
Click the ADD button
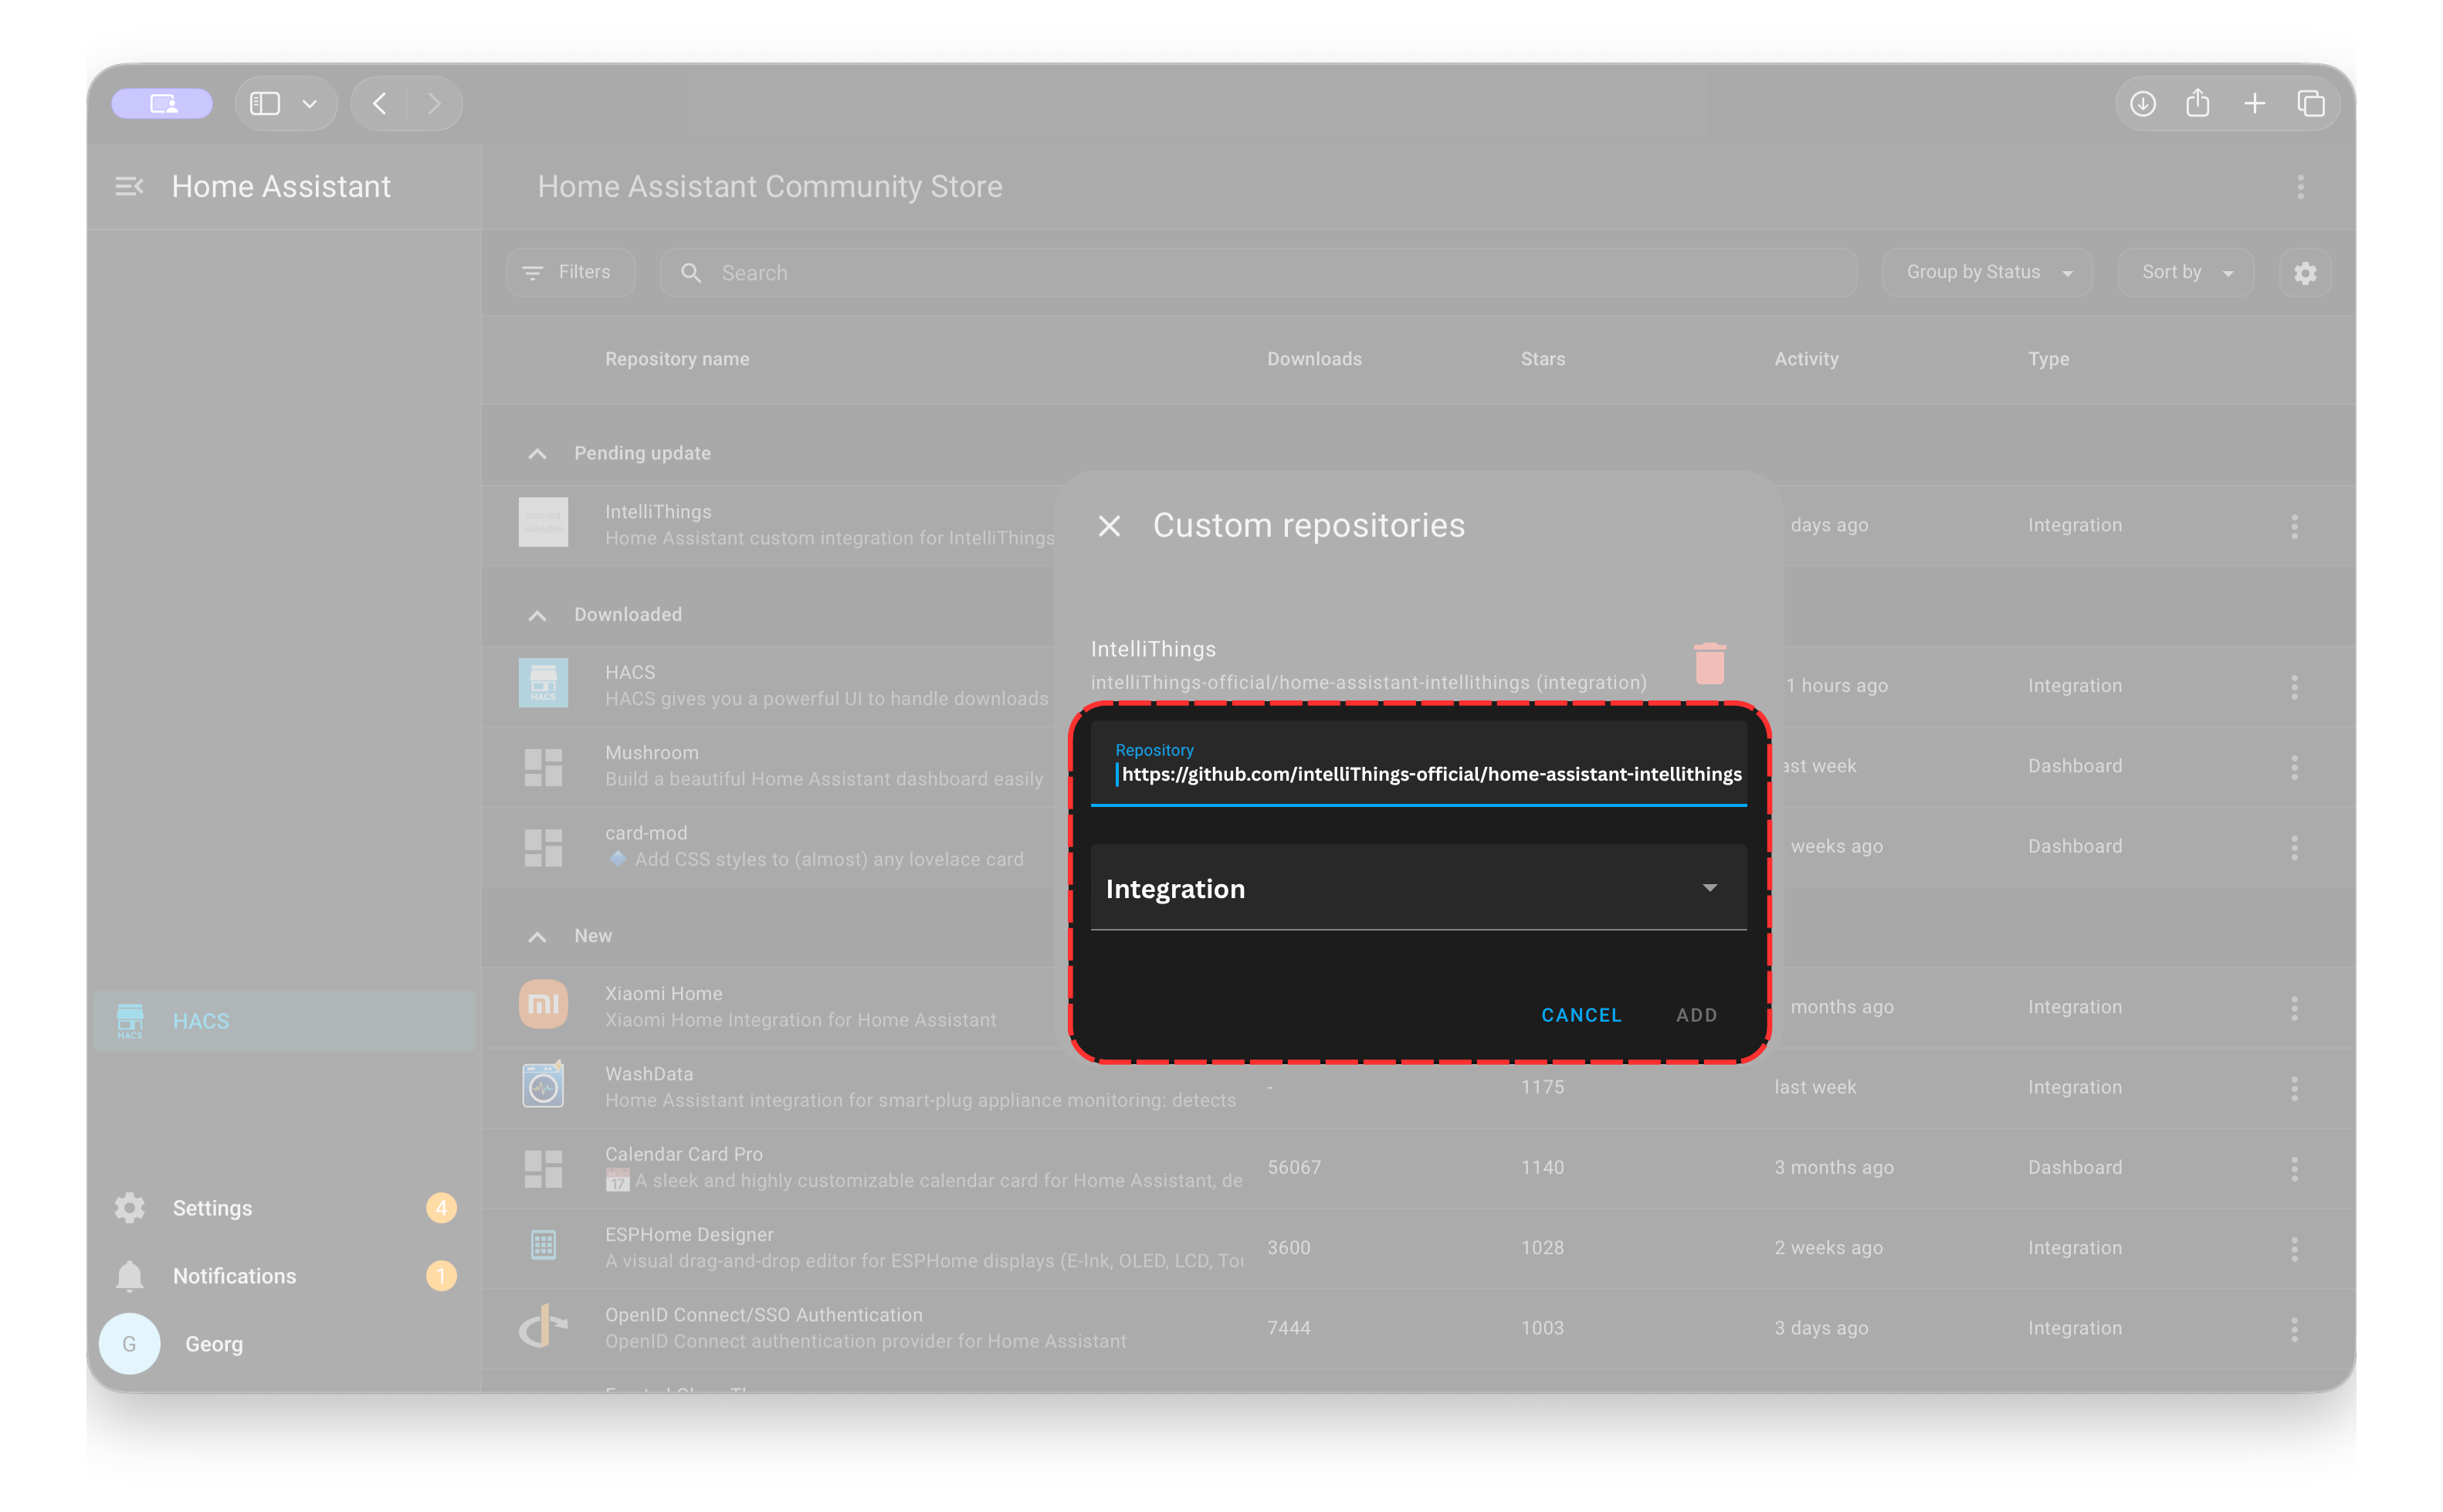(x=1696, y=1015)
